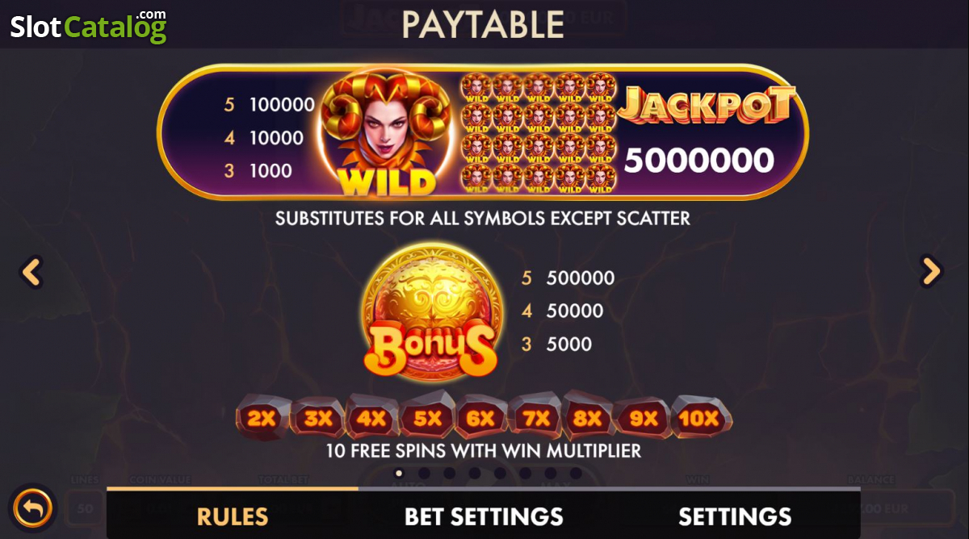Screen dimensions: 969x539
Task: Click the 9X multiplier stone
Action: [x=644, y=418]
